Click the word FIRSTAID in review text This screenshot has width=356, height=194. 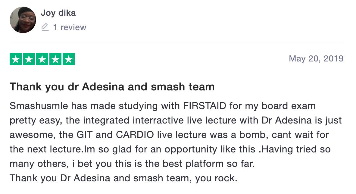point(205,106)
